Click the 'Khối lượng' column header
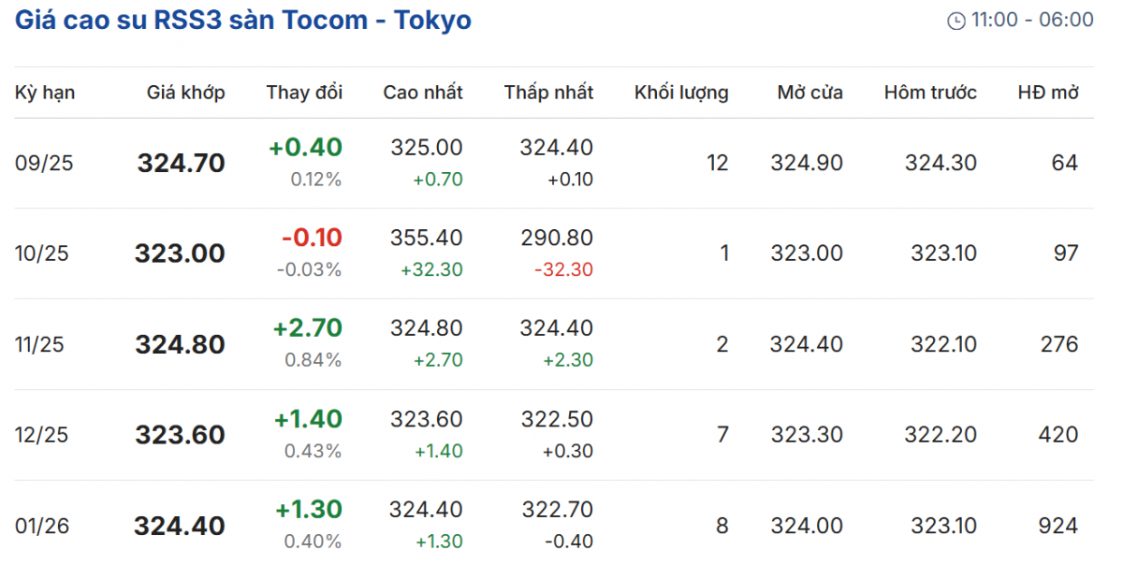Viewport: 1123px width, 564px height. (x=681, y=93)
